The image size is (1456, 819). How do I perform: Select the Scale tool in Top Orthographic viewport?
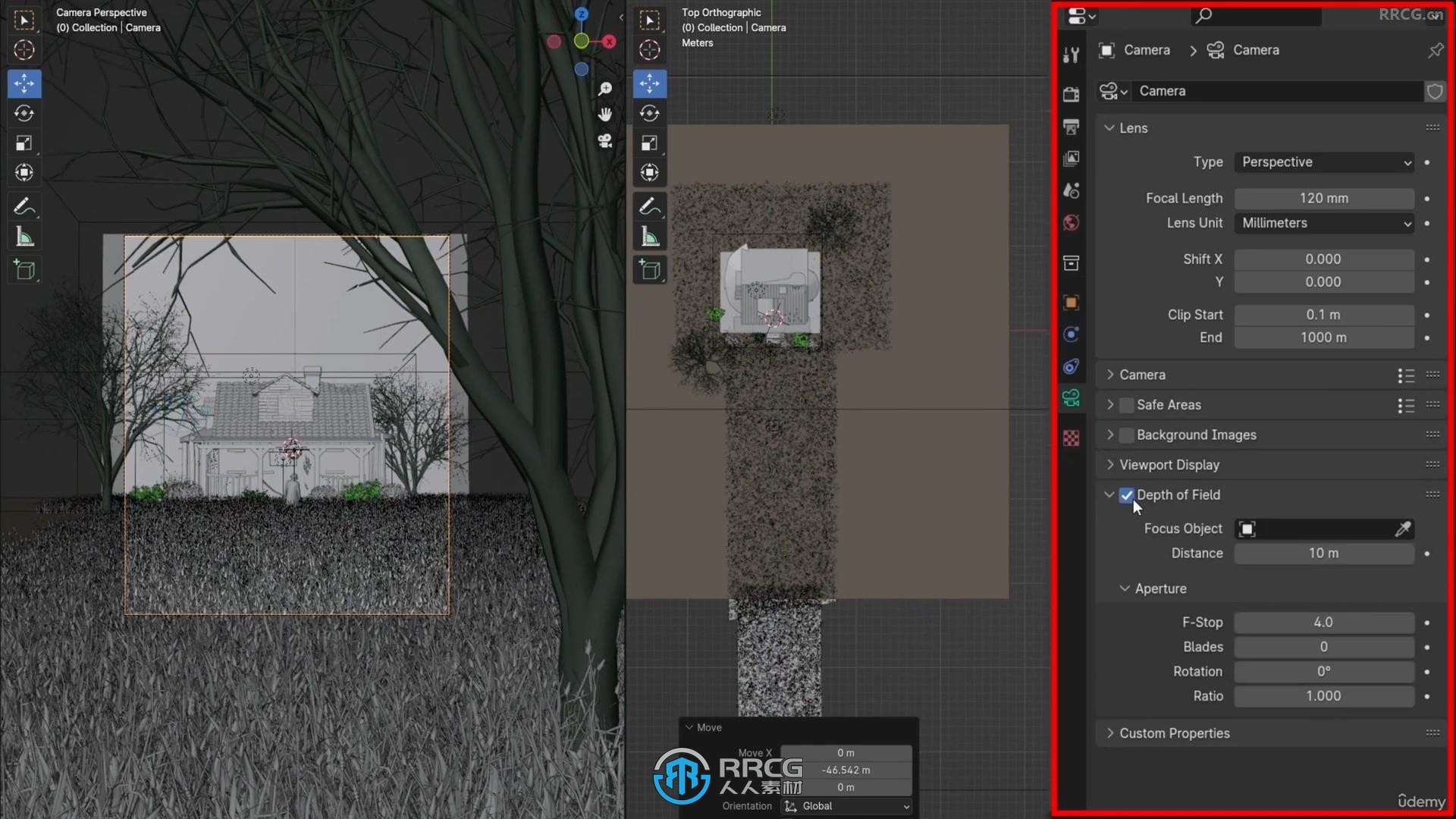650,143
